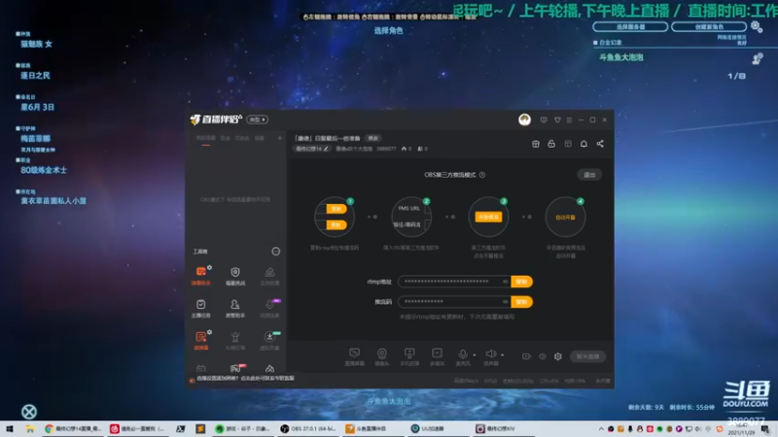Click game 选择服务器 server select button

pyautogui.click(x=630, y=27)
